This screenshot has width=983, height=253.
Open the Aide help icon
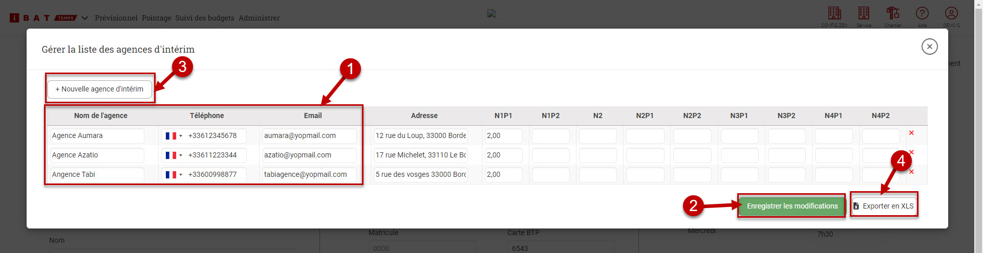(922, 13)
